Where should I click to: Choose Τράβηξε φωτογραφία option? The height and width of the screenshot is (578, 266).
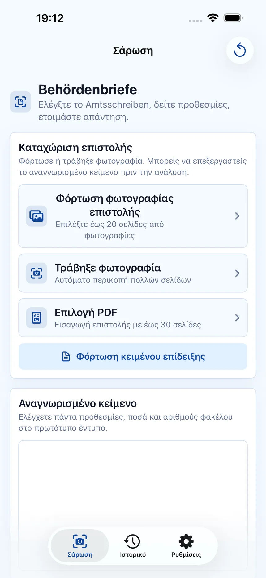coord(133,273)
